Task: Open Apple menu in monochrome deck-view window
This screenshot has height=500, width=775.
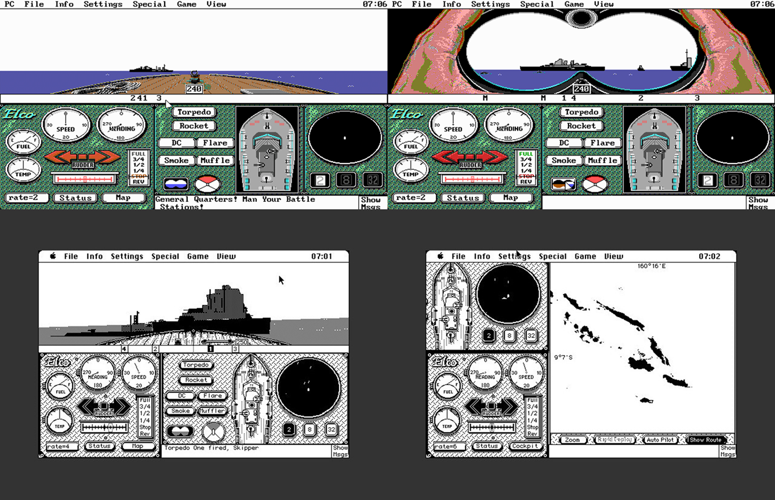Action: coord(53,256)
